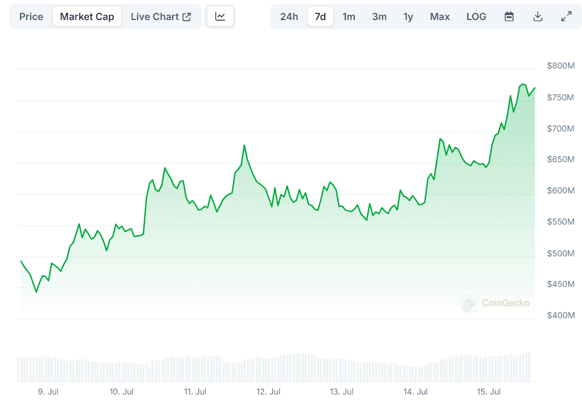Open the Live Chart external link
Screen dimensions: 582x404
coord(160,17)
